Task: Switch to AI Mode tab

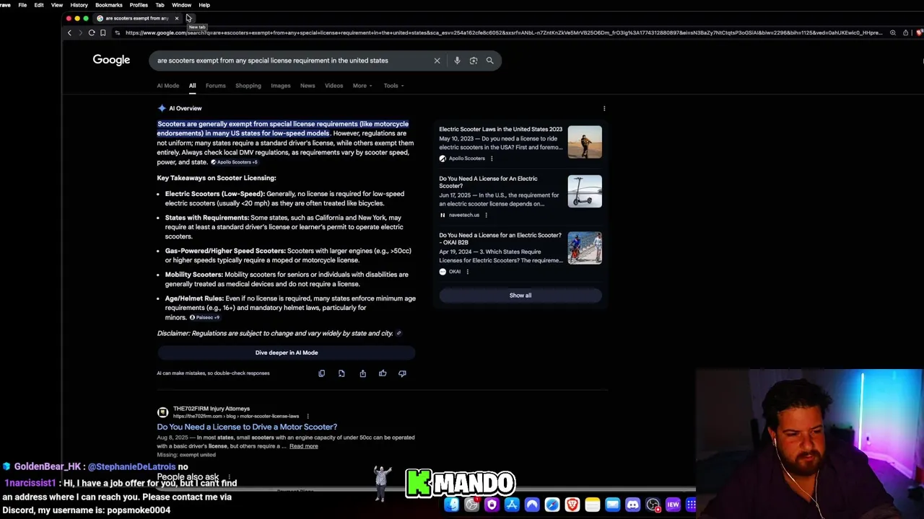Action: [168, 86]
